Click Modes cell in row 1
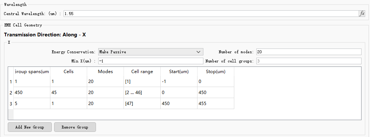 [x=105, y=82]
